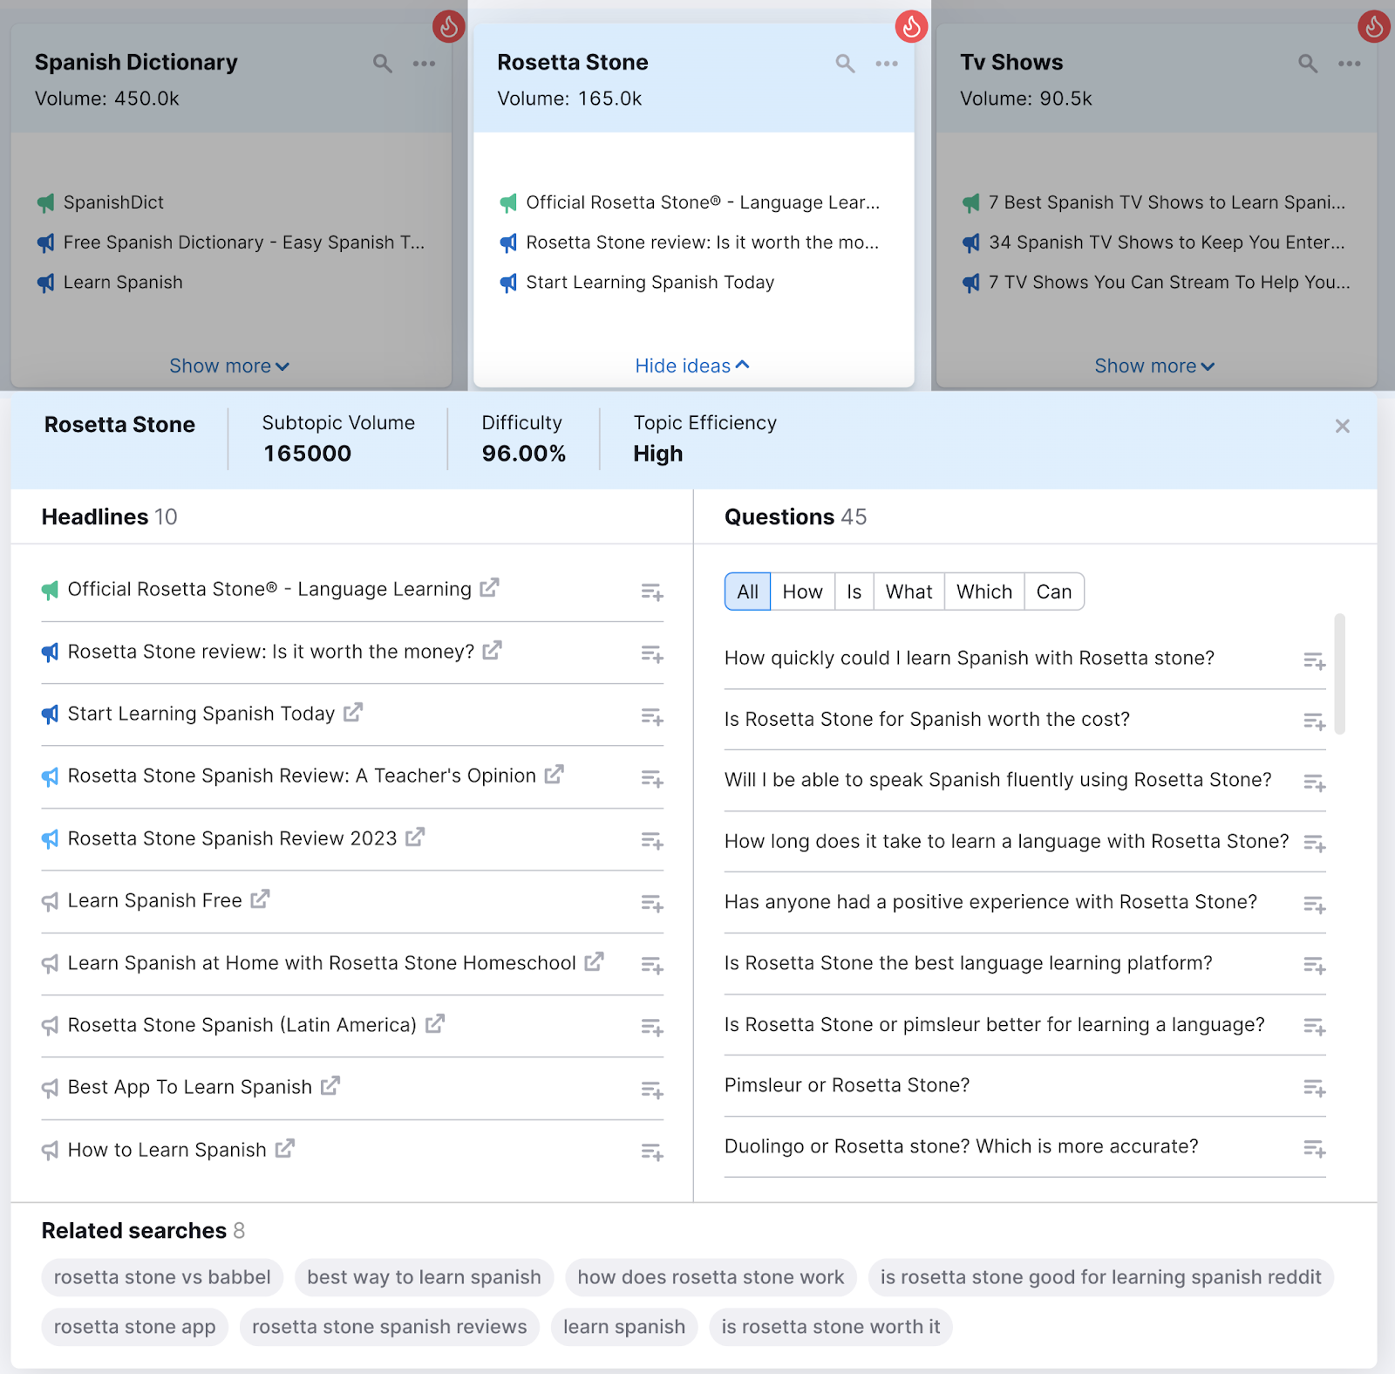Close the Rosetta Stone details panel
This screenshot has height=1374, width=1395.
coord(1343,426)
